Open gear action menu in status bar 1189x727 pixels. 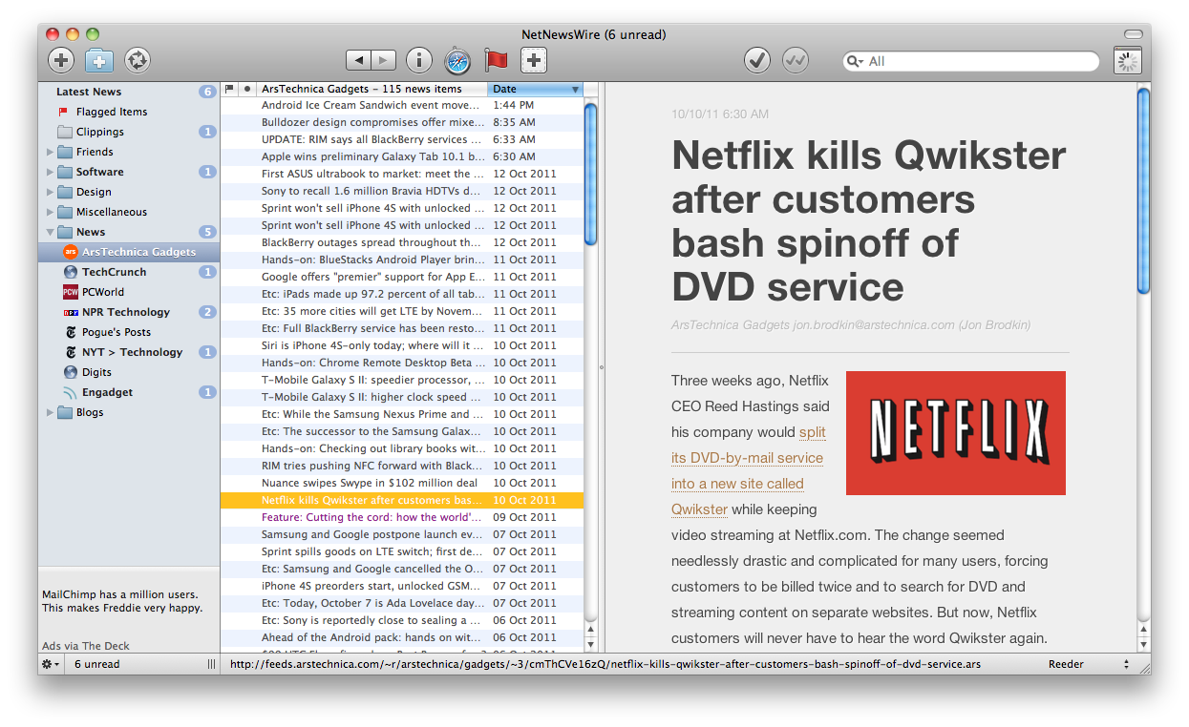tap(50, 664)
